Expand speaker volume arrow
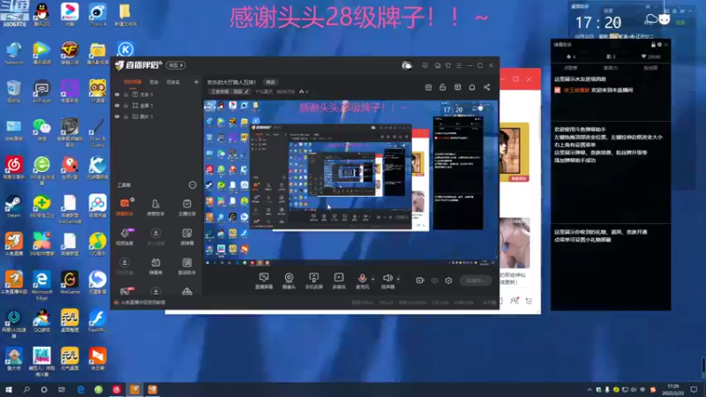 point(398,279)
